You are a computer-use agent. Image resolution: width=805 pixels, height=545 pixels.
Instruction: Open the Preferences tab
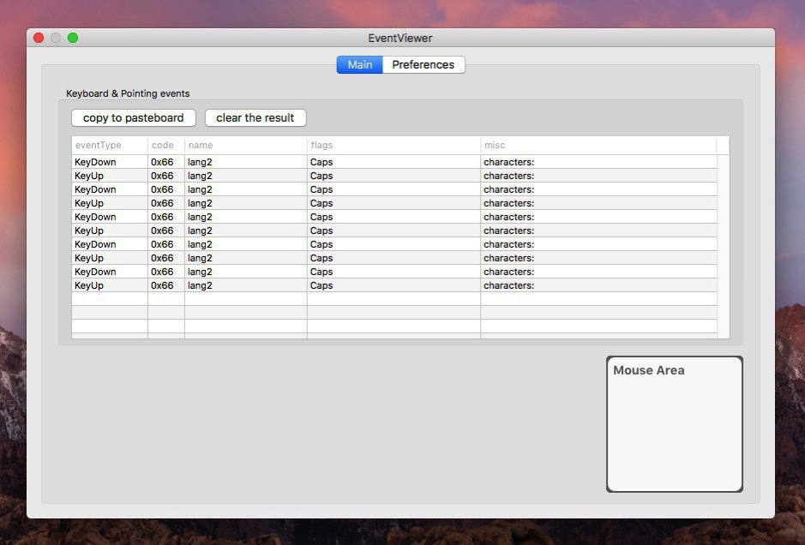click(x=423, y=65)
